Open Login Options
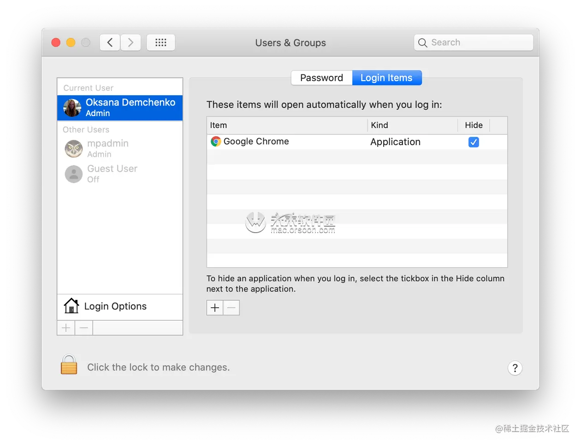 point(120,307)
